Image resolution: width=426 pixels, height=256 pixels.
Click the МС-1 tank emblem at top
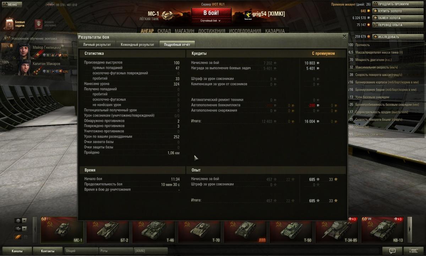[167, 15]
